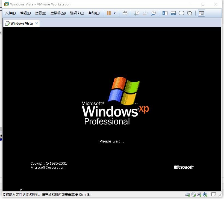This screenshot has width=224, height=199.
Task: Open the 查看(V) menu
Action: tap(41, 13)
